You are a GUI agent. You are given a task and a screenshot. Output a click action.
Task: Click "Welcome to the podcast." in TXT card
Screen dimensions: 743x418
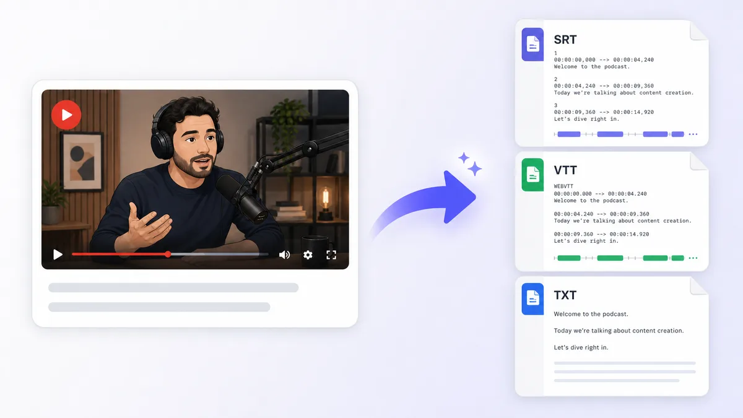pos(591,314)
